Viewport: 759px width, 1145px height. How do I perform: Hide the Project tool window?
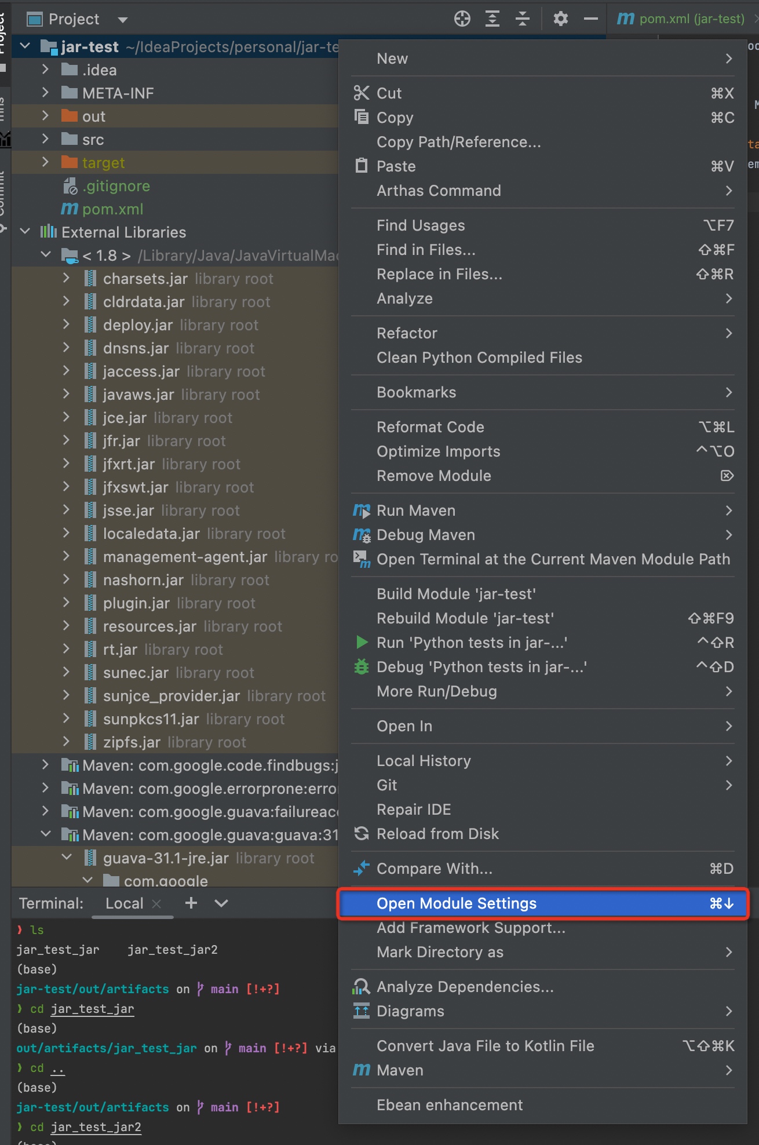click(590, 19)
